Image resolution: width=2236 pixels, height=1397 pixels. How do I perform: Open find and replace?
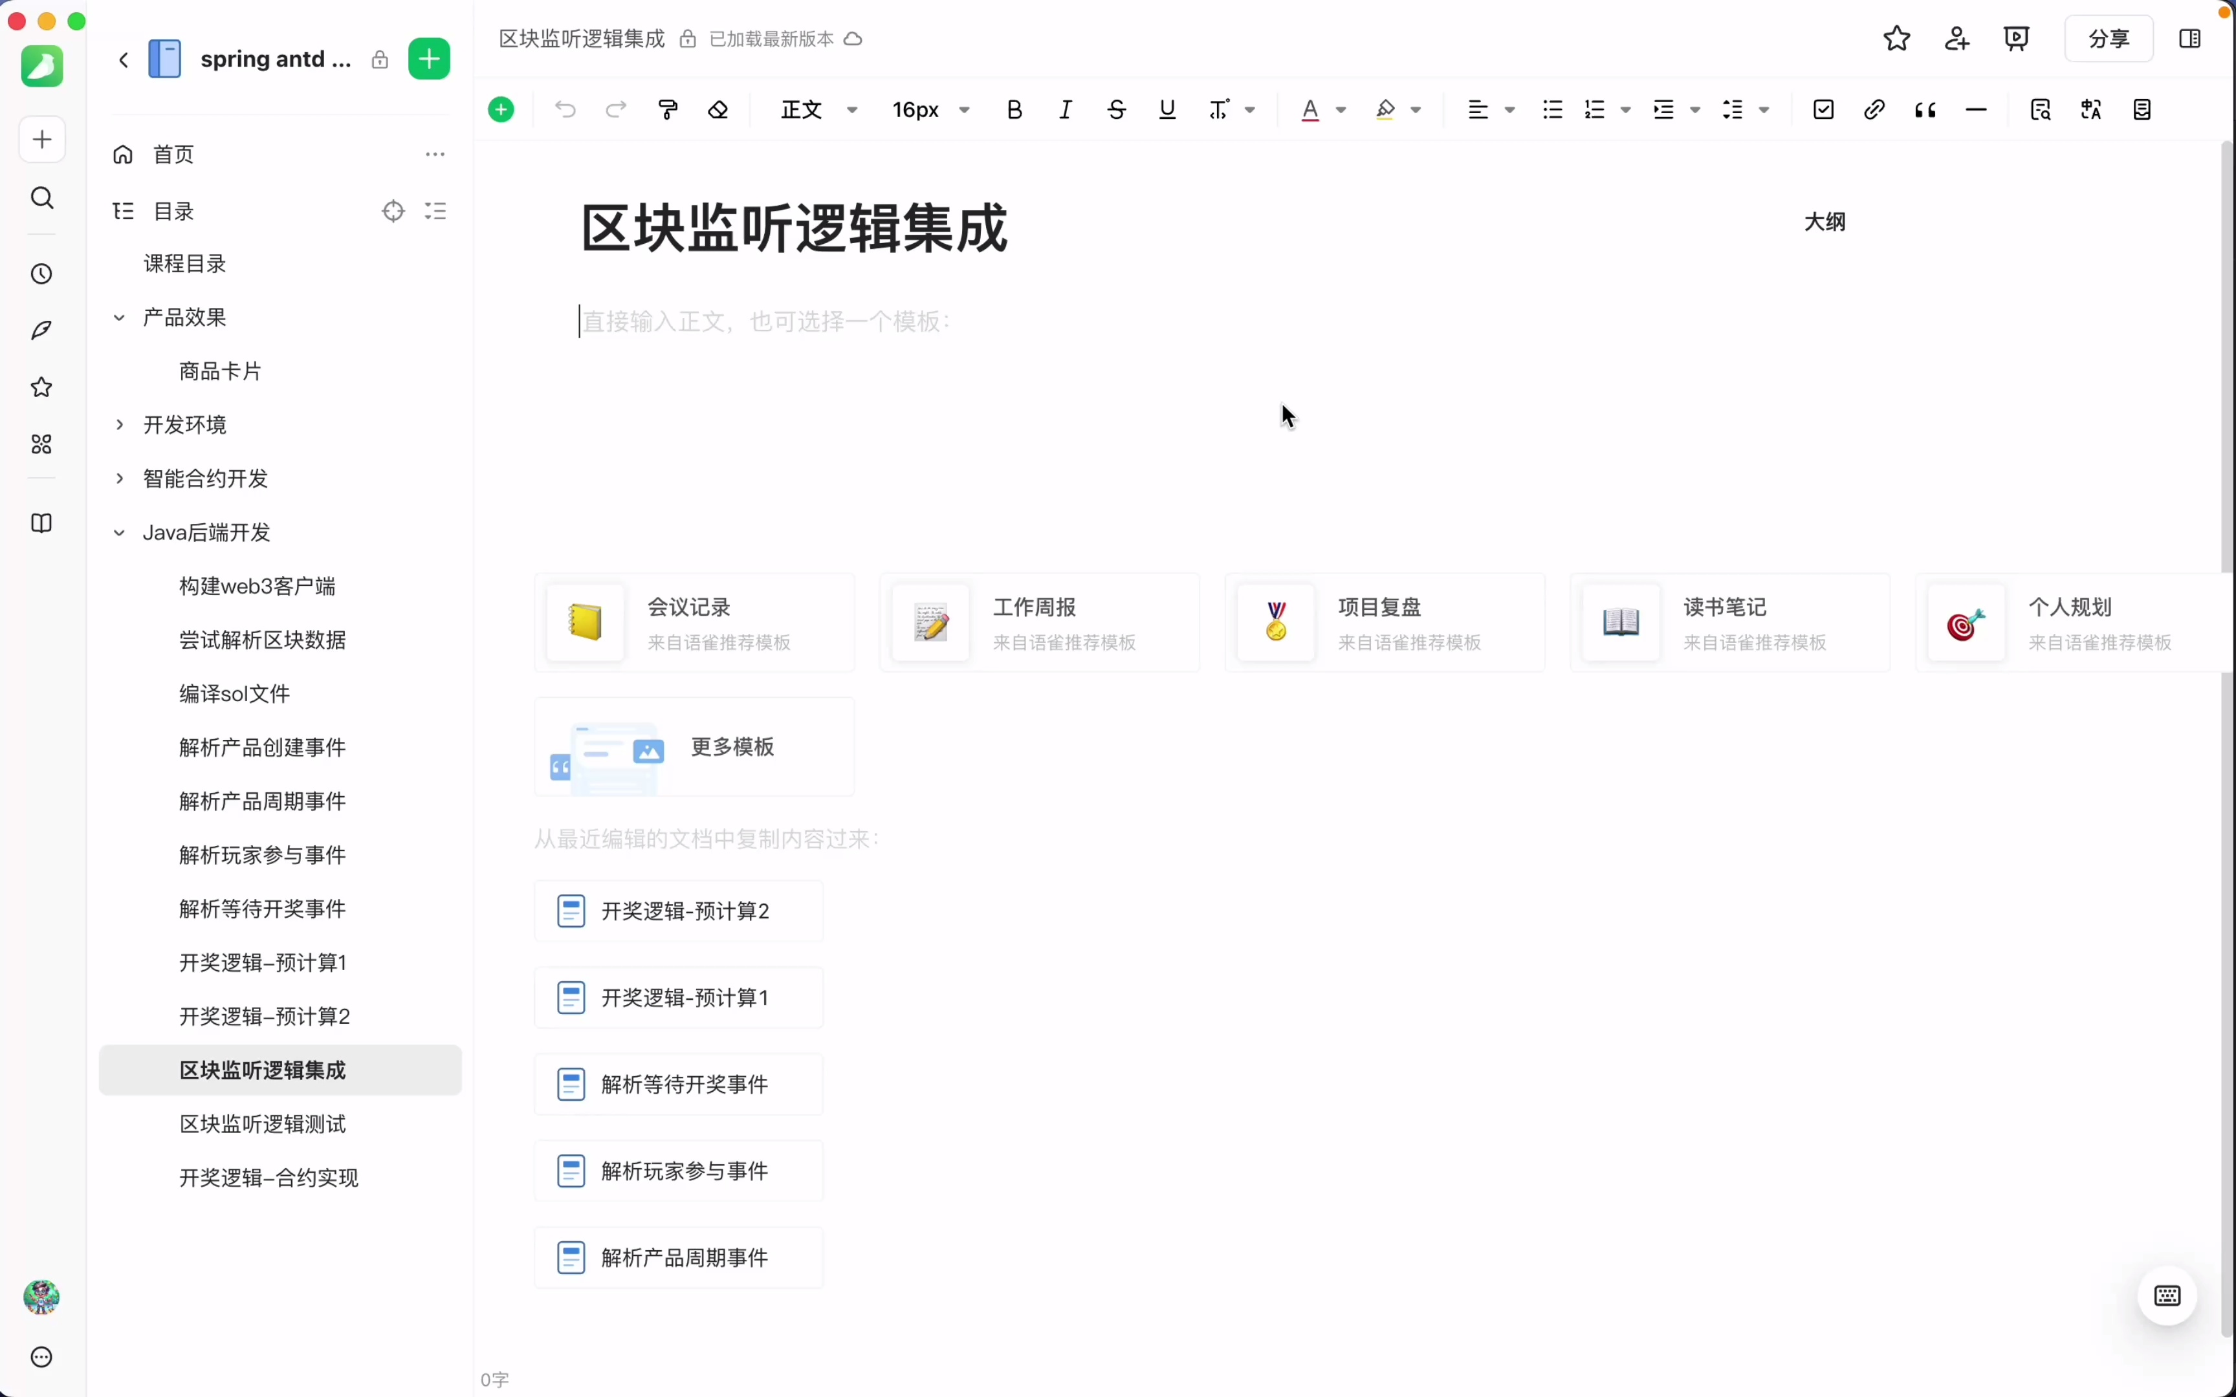click(2040, 109)
